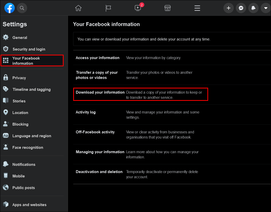Click the Watch badge showing 2
Screen dimensions: 271x212
(142, 5)
